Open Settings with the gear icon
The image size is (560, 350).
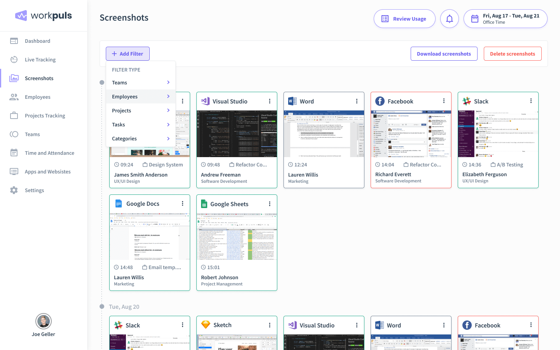coord(14,190)
